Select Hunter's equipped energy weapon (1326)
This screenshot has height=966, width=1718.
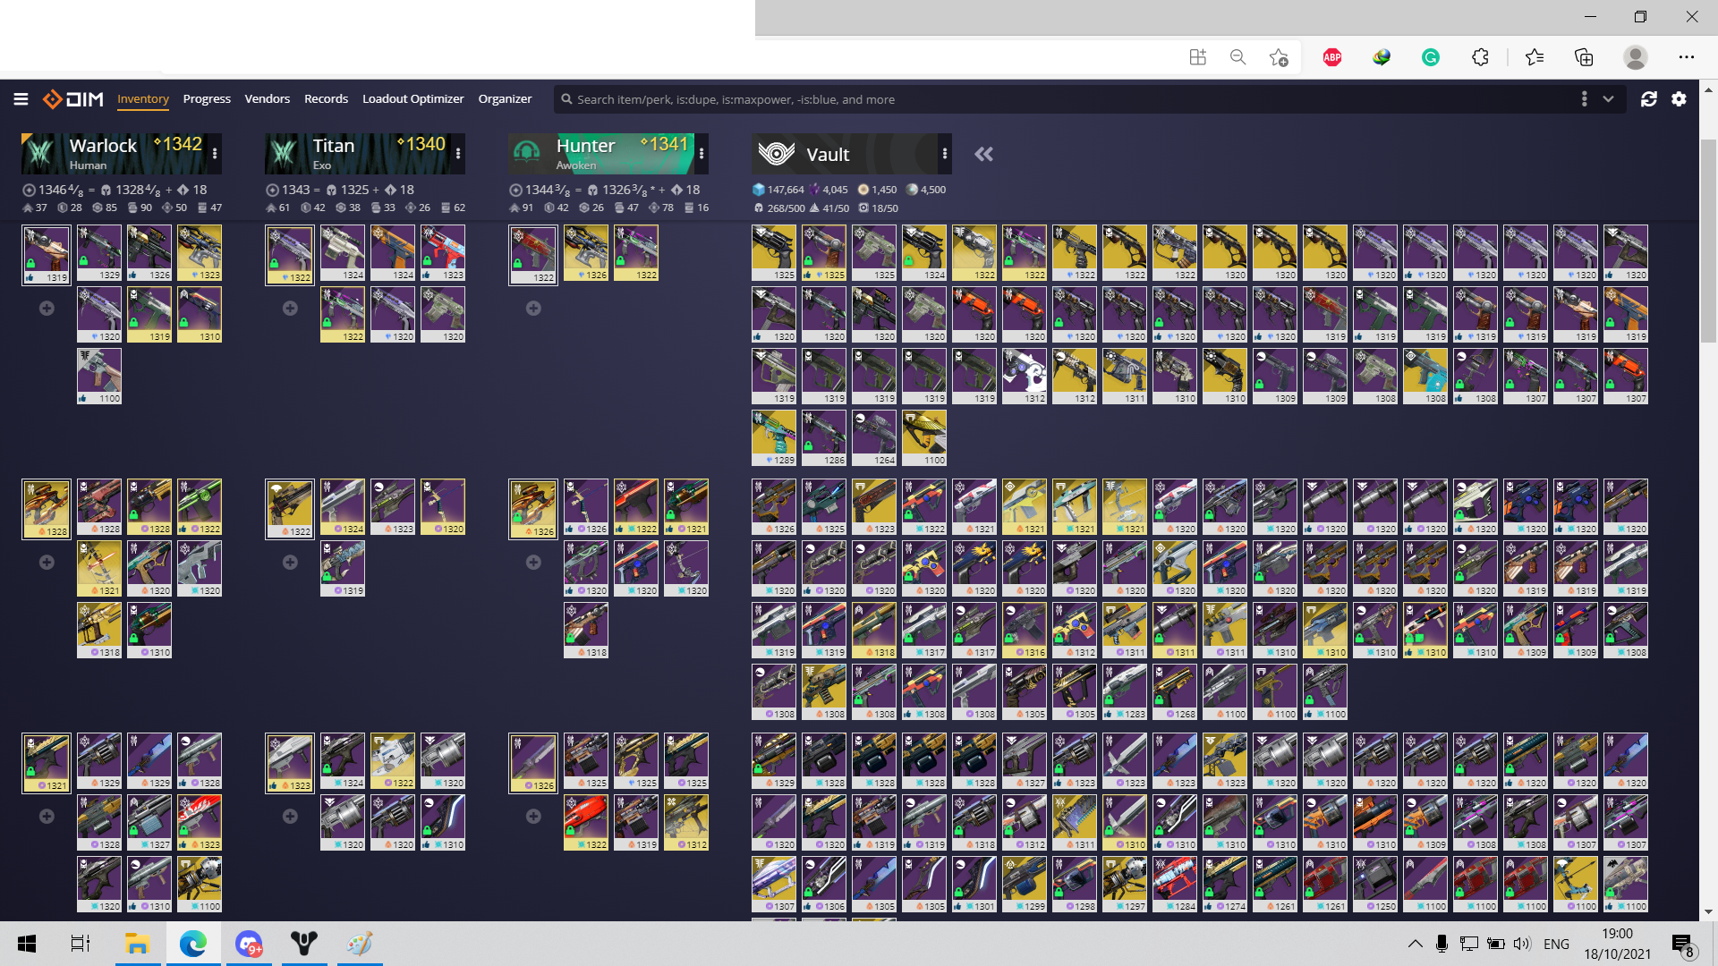[533, 509]
